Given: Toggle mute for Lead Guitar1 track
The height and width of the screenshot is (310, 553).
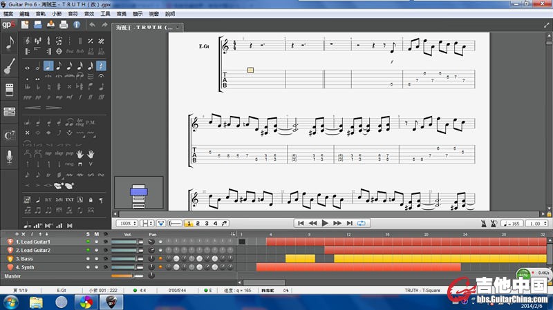Looking at the screenshot, I should point(96,242).
